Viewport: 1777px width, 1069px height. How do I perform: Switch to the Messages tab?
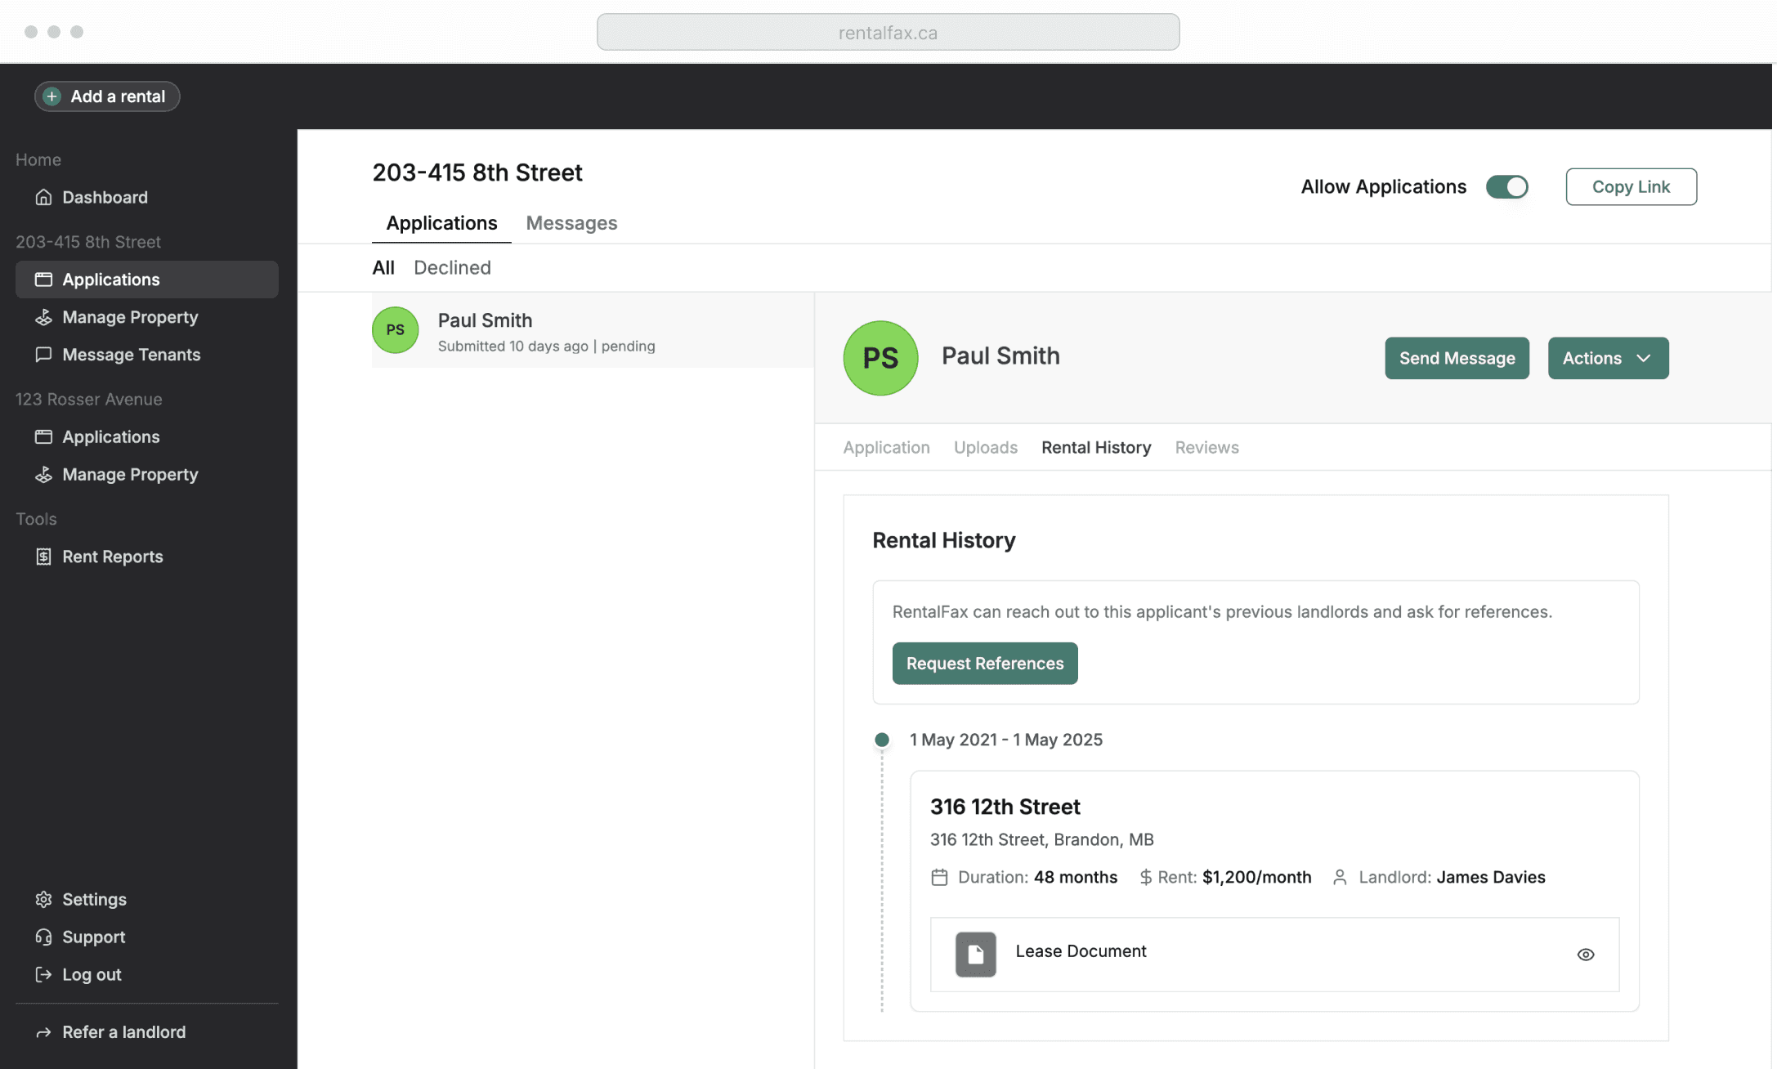pos(571,223)
